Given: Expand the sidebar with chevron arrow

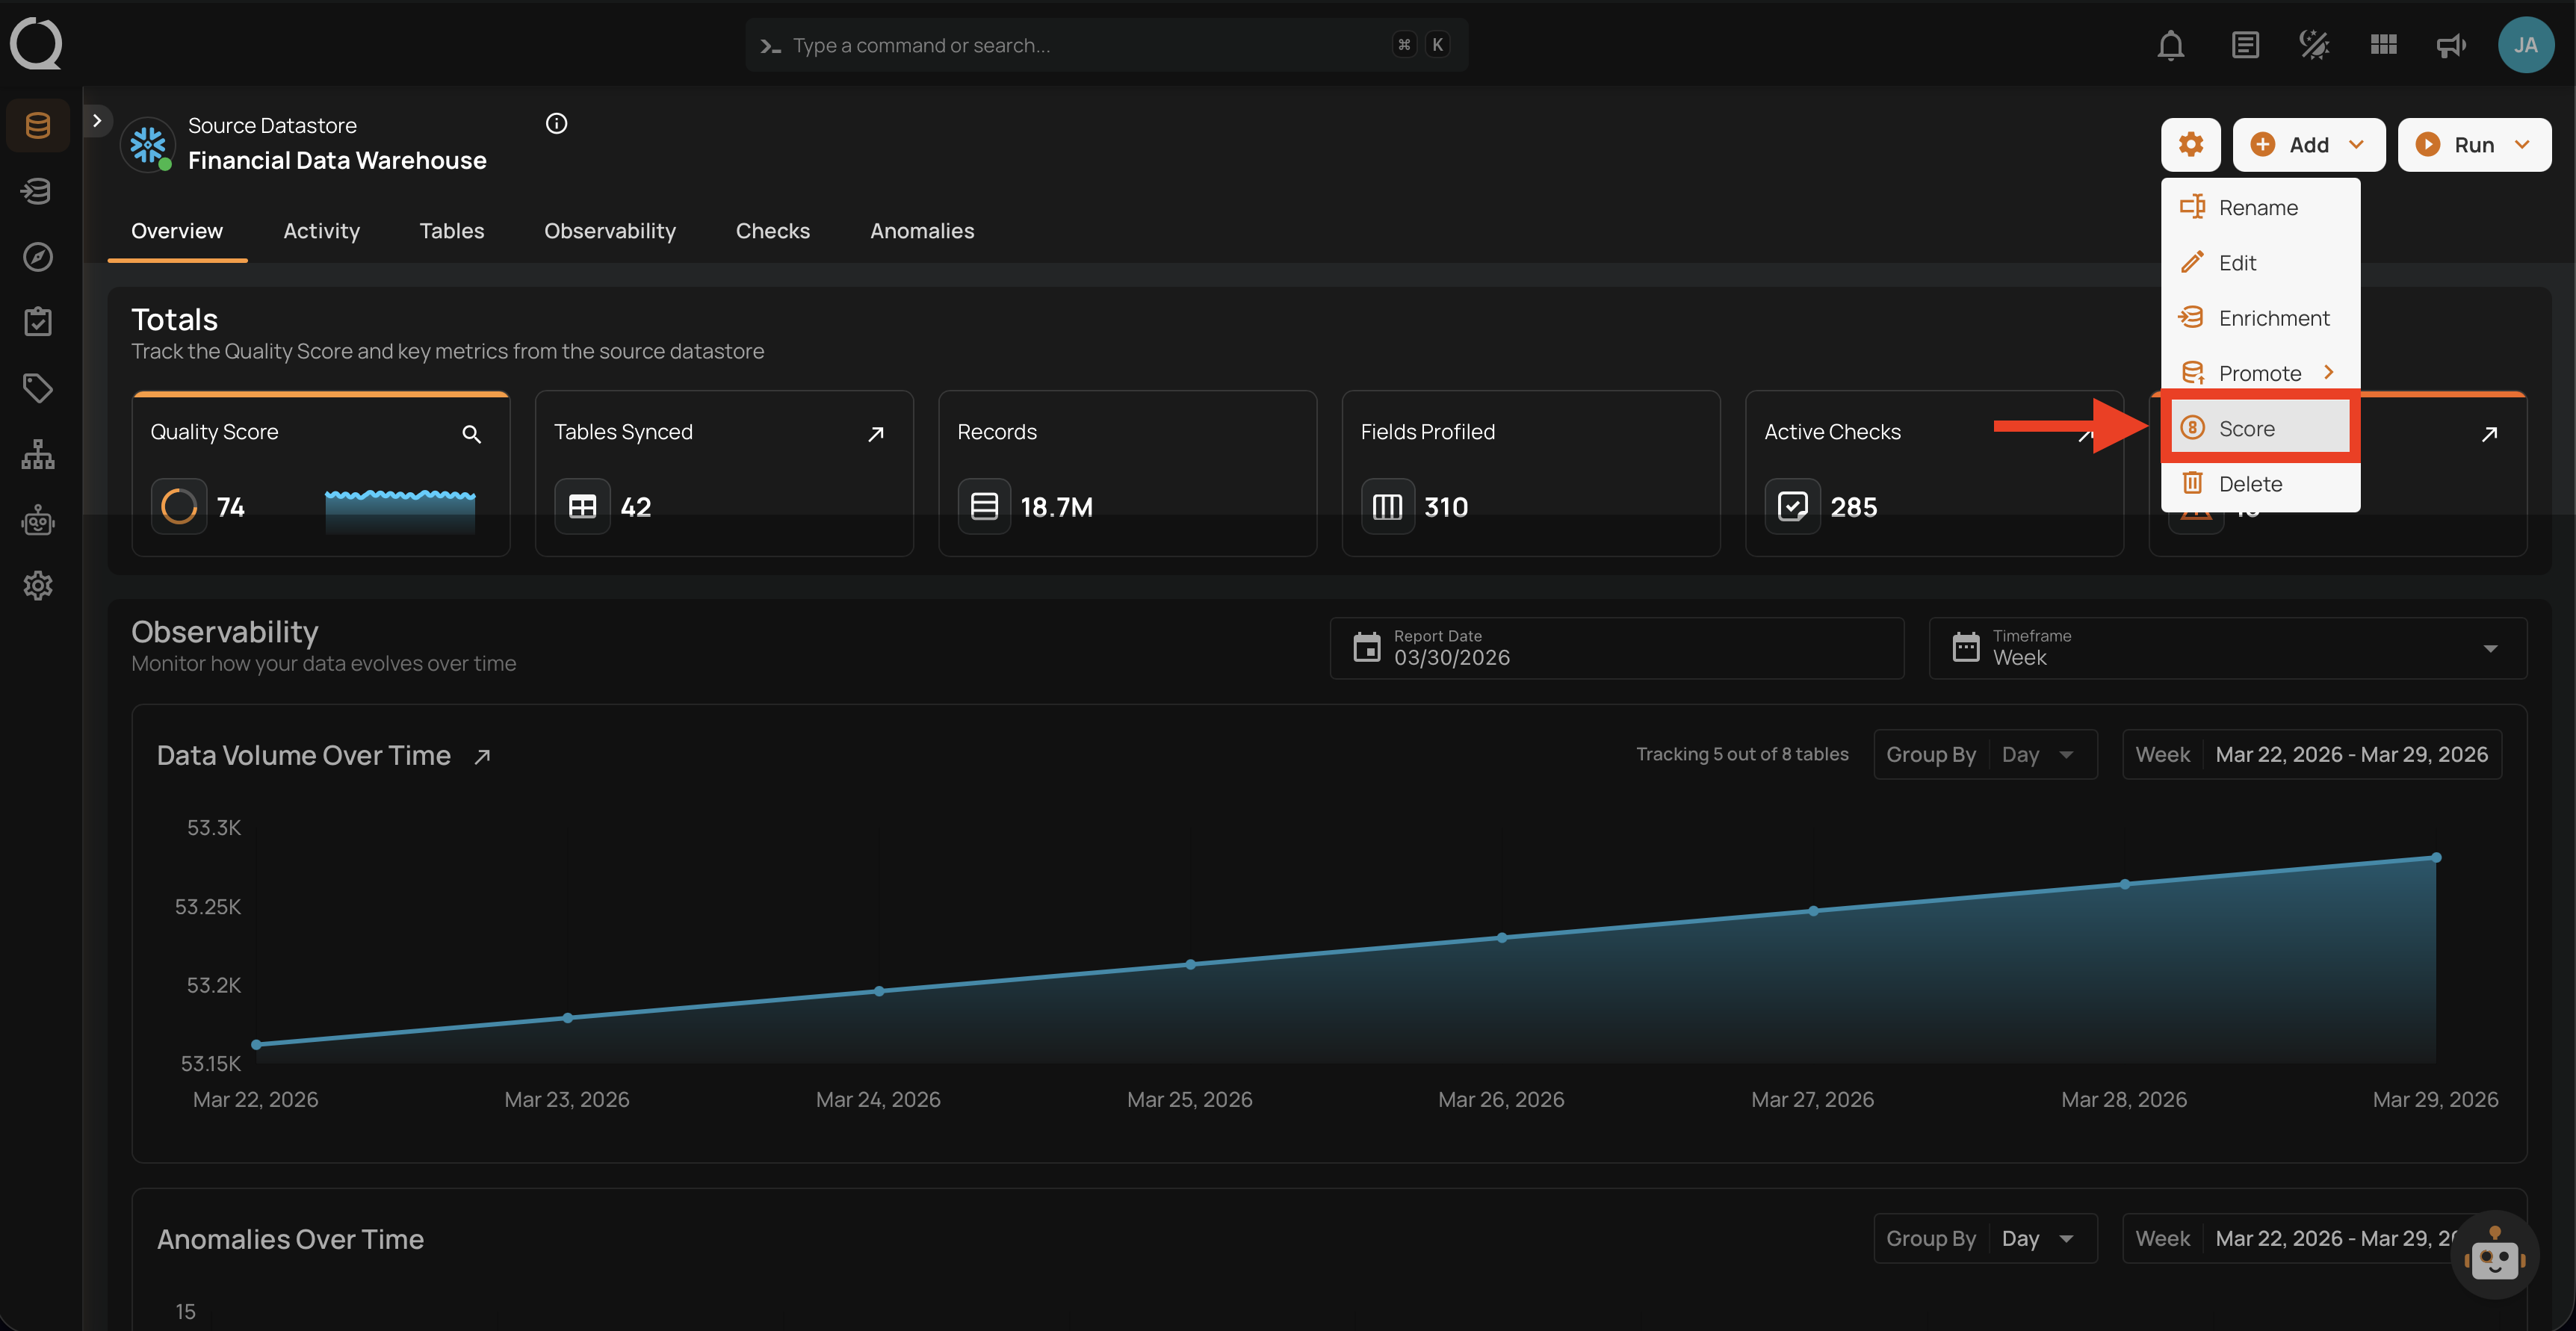Looking at the screenshot, I should tap(97, 121).
